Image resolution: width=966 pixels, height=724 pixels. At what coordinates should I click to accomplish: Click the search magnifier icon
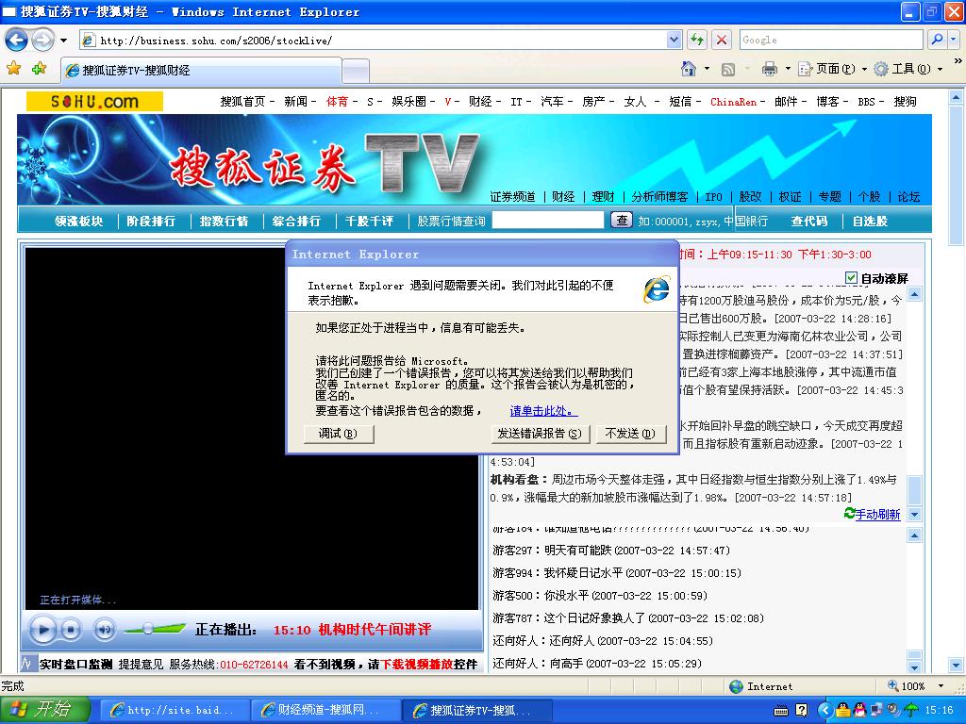coord(937,40)
